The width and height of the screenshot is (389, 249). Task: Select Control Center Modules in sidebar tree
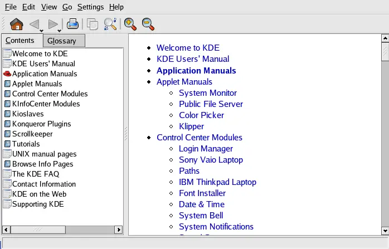pos(50,94)
